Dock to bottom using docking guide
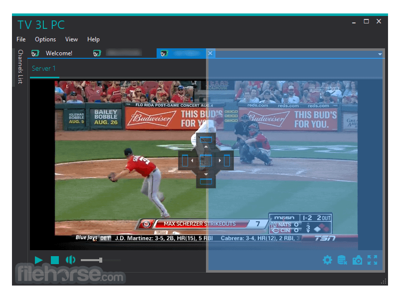The width and height of the screenshot is (399, 299). [x=206, y=181]
